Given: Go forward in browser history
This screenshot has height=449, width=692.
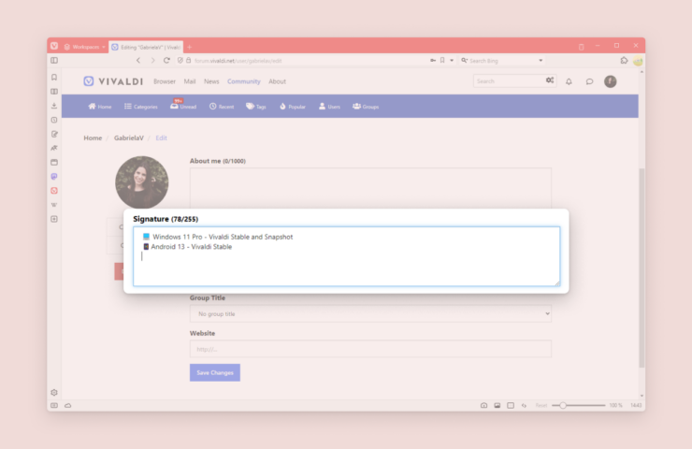Looking at the screenshot, I should pyautogui.click(x=152, y=61).
